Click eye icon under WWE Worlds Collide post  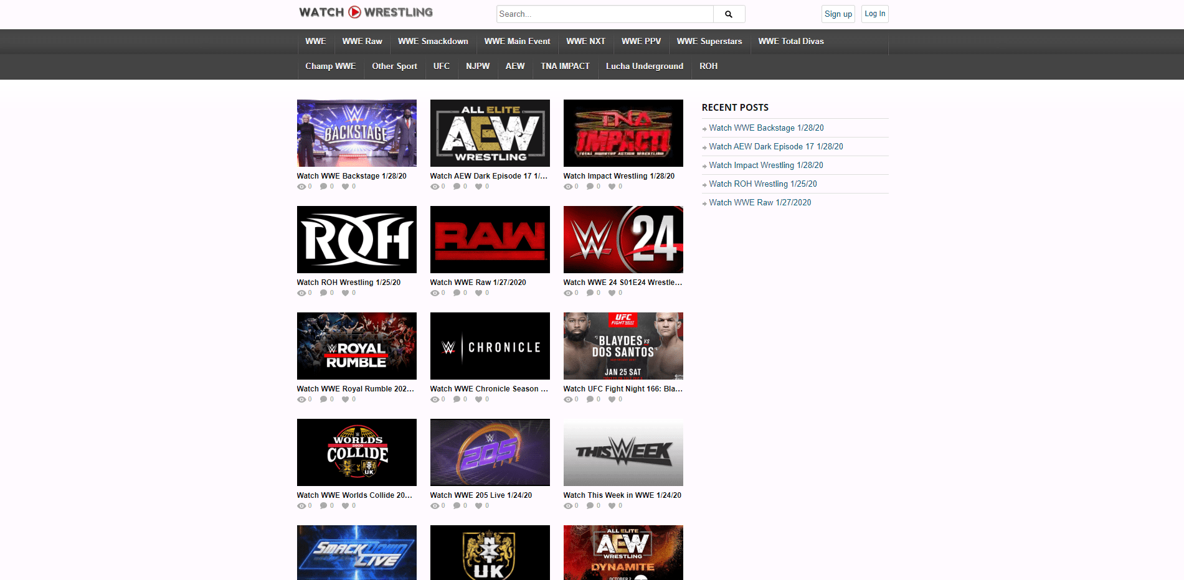point(301,506)
